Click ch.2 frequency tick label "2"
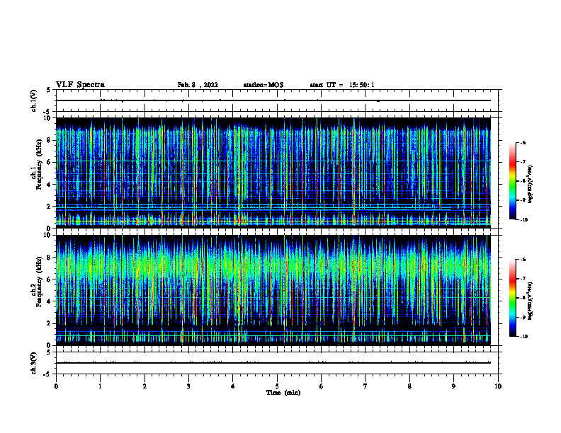 [x=49, y=323]
